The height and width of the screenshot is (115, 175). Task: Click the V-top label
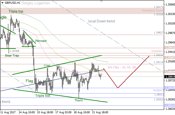coord(47,66)
